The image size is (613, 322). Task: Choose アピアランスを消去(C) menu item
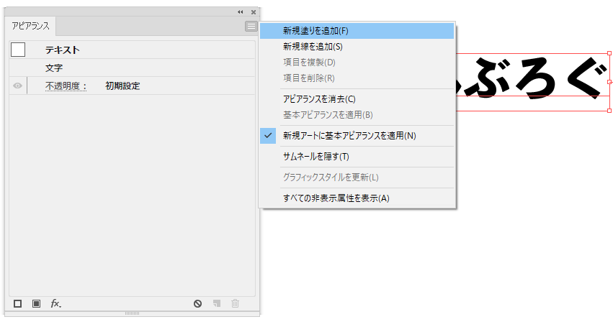(357, 99)
